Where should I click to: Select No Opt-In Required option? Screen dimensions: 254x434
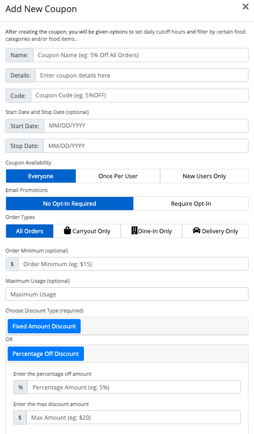70,204
